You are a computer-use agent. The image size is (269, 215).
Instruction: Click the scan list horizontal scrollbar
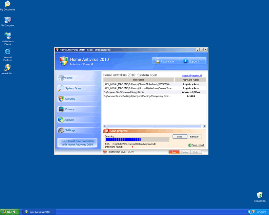(x=154, y=127)
